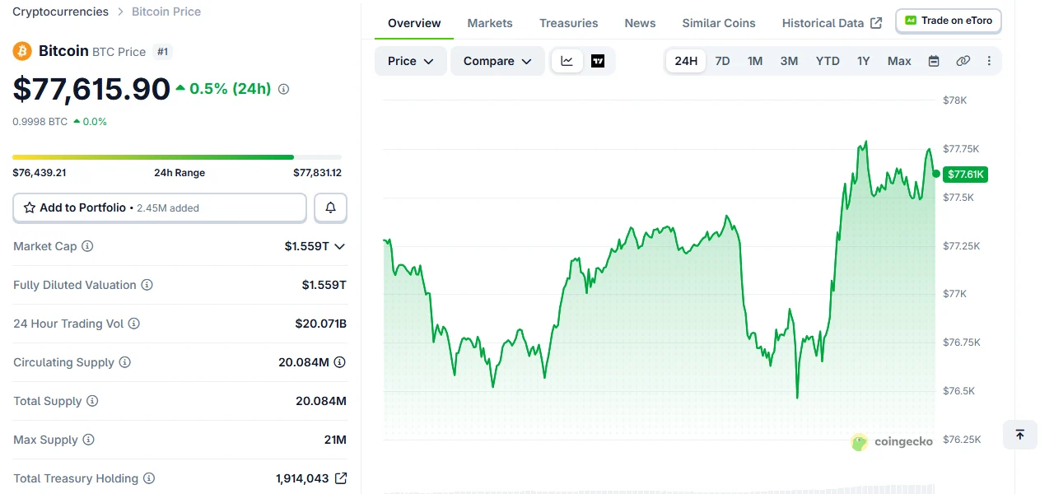This screenshot has height=494, width=1054.
Task: Click the Add to Portfolio button
Action: click(160, 207)
